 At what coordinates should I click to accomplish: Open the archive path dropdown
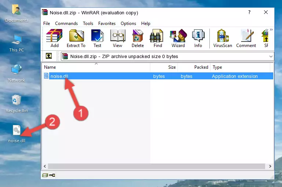(271, 56)
